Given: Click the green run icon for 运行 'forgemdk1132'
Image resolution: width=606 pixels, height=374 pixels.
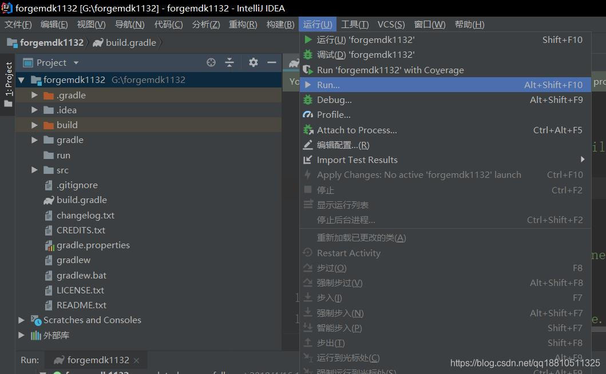Looking at the screenshot, I should pos(308,39).
